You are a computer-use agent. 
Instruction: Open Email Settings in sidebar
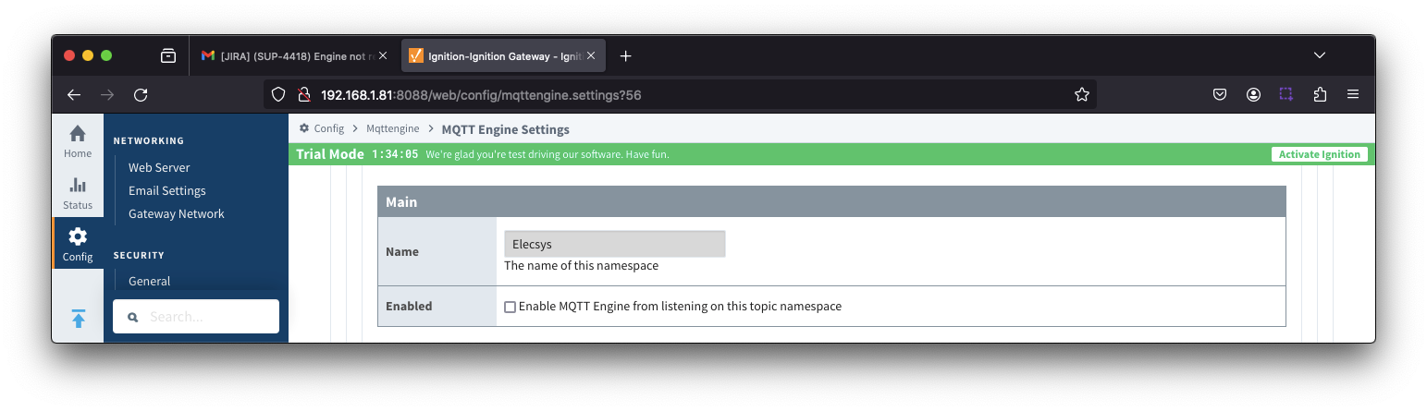tap(167, 190)
